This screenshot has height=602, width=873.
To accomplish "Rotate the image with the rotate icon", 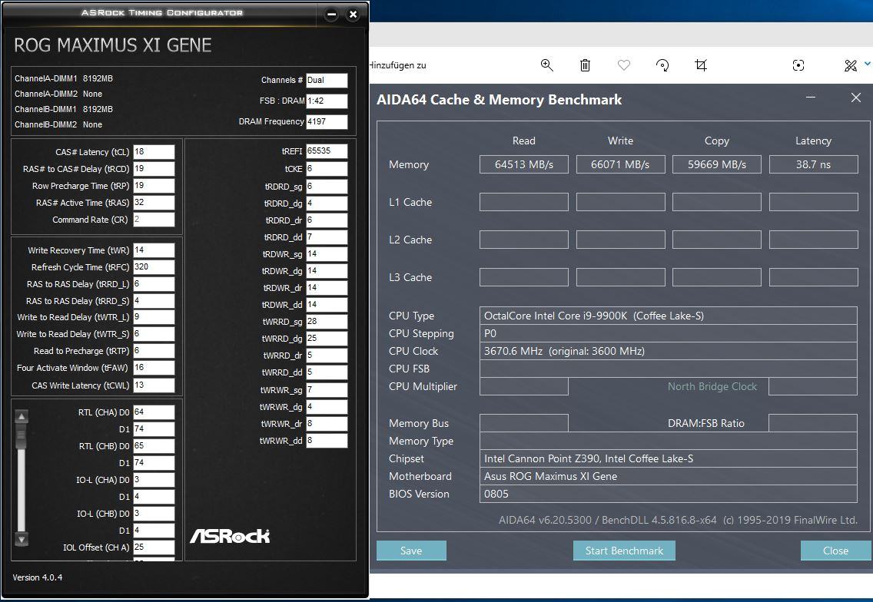I will coord(662,65).
